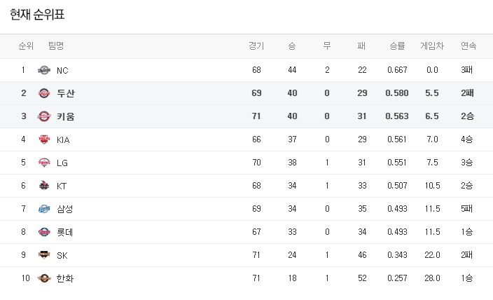Click the KIA Tigers team logo
Viewport: 493px width, 300px height.
click(x=44, y=139)
